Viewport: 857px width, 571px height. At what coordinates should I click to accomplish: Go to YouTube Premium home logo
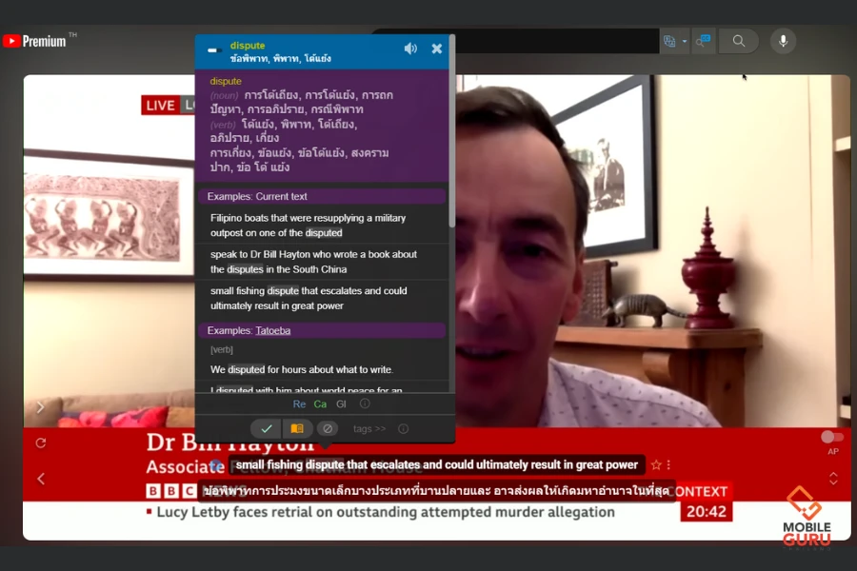(34, 41)
